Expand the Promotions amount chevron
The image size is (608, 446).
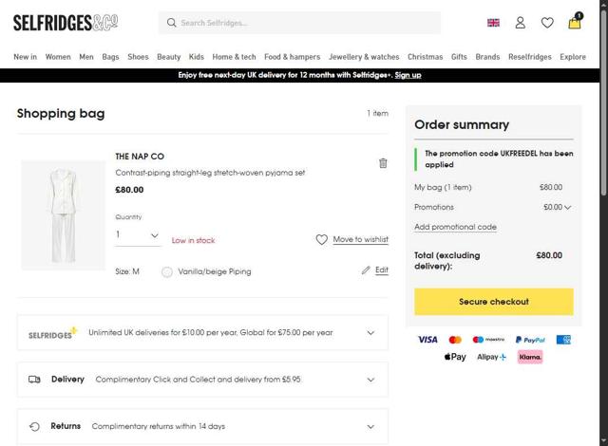pos(568,207)
